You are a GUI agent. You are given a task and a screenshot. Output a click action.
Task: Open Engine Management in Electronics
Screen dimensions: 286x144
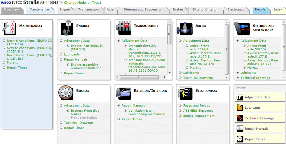199,116
